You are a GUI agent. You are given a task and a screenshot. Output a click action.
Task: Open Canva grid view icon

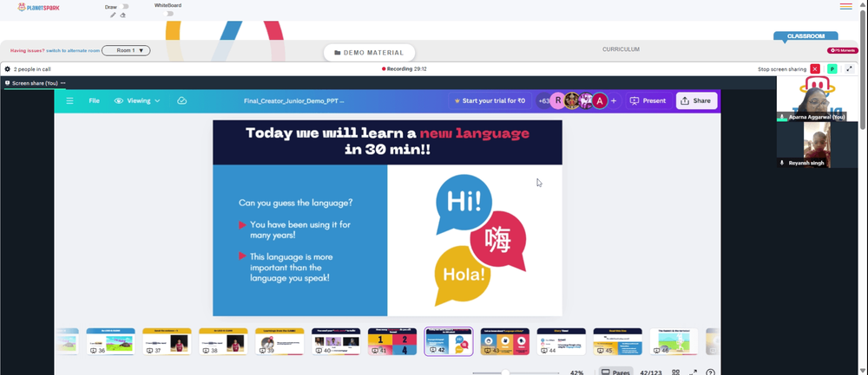tap(675, 372)
